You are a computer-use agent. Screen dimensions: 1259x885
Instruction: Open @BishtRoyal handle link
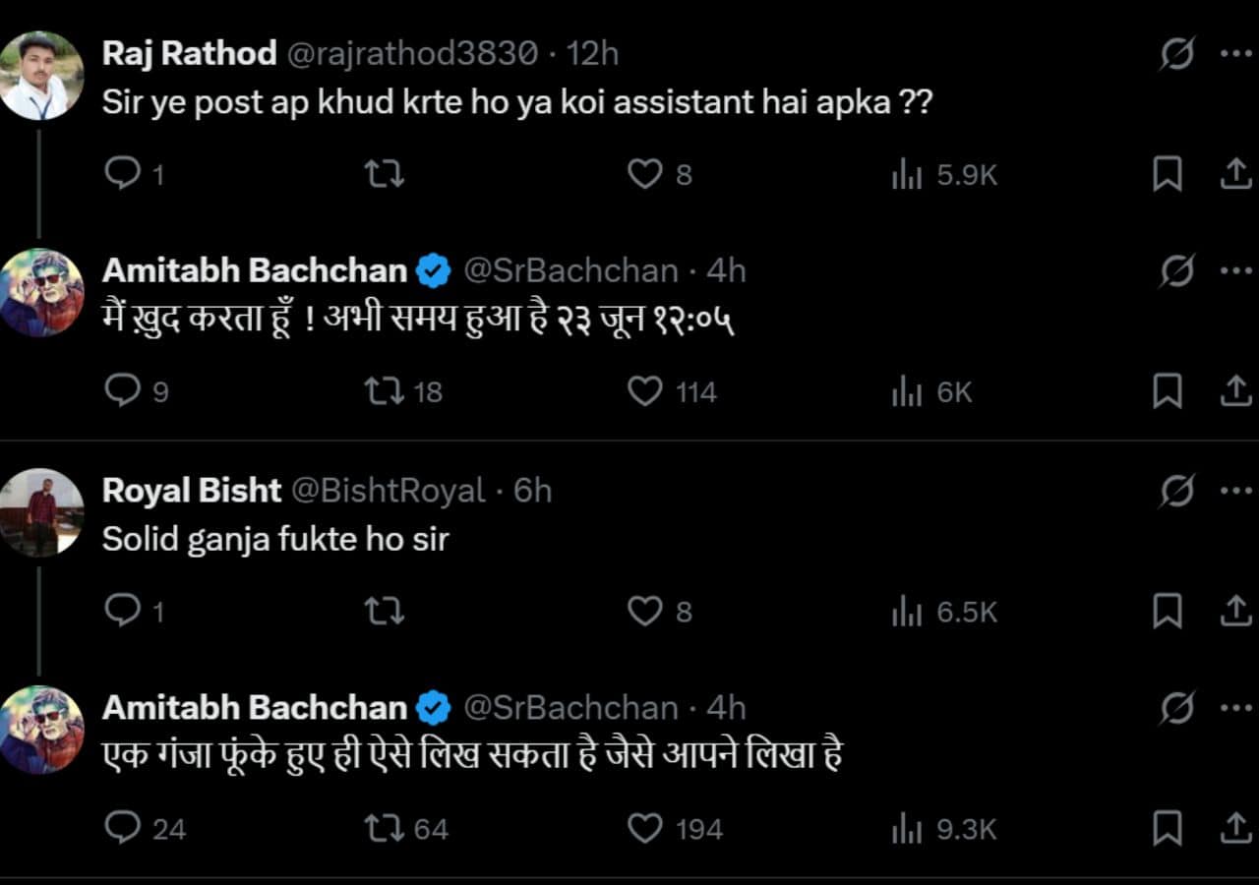[x=390, y=490]
